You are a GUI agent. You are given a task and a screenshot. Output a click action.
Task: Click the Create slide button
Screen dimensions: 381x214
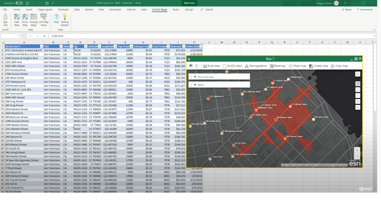[318, 66]
